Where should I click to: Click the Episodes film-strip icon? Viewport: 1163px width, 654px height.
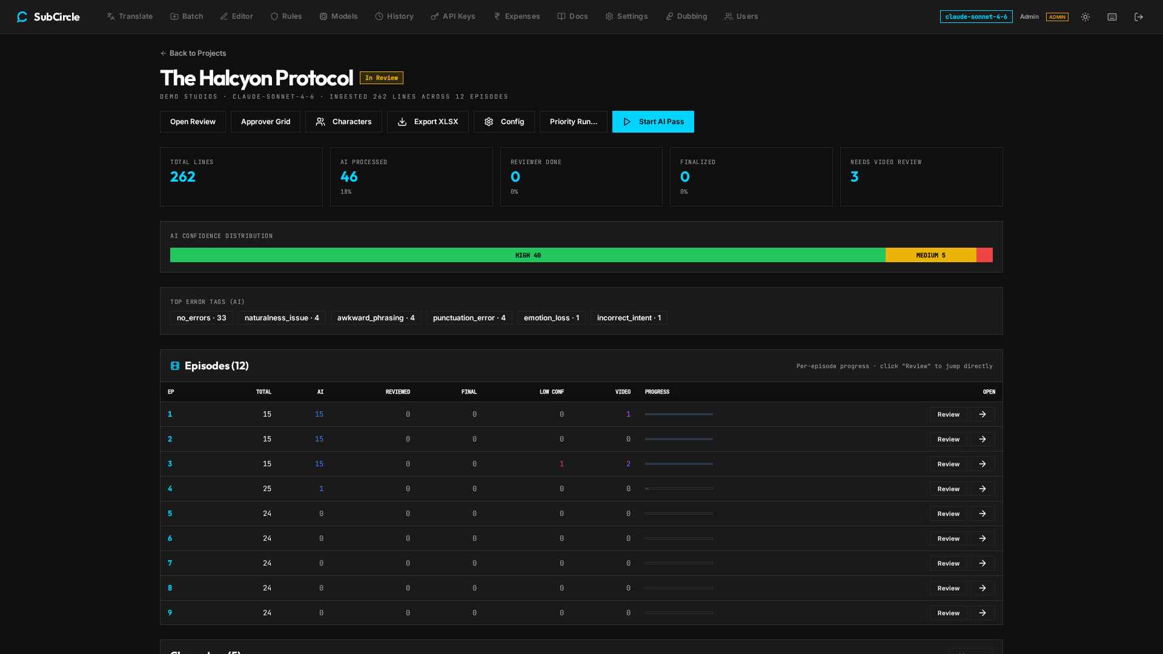click(x=175, y=366)
